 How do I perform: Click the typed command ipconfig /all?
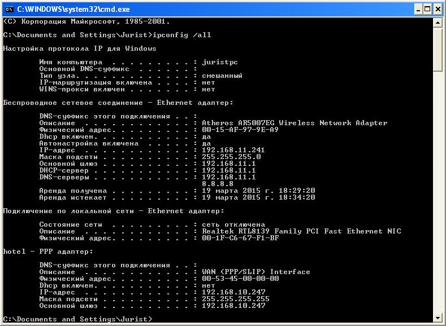[x=184, y=35]
